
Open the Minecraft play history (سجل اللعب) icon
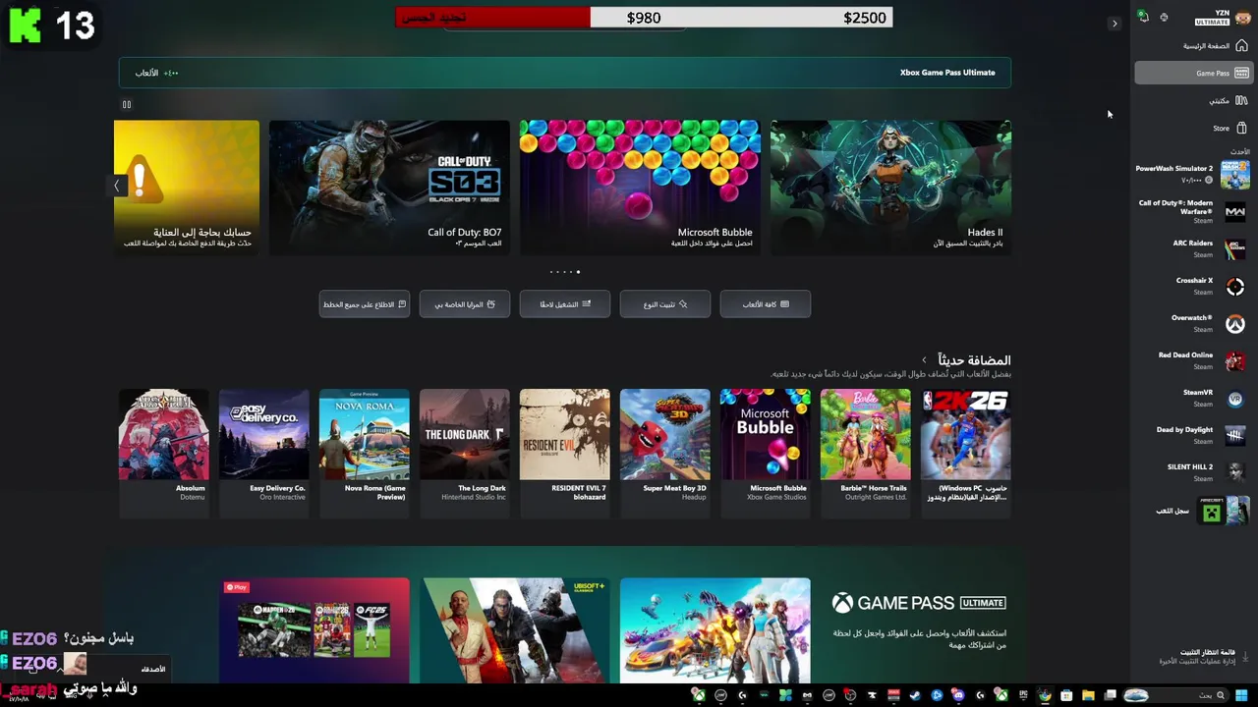point(1224,511)
